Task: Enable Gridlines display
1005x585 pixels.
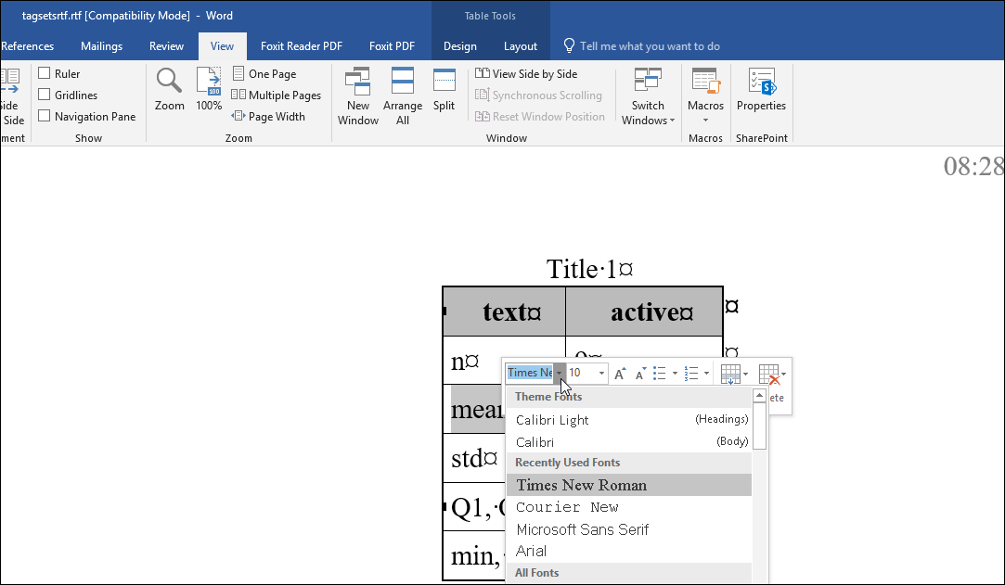Action: (x=44, y=94)
